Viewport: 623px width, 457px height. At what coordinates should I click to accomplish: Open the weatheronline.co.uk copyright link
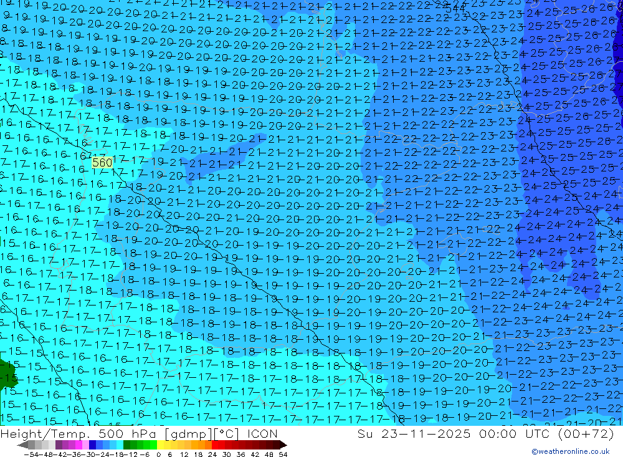coord(571,451)
